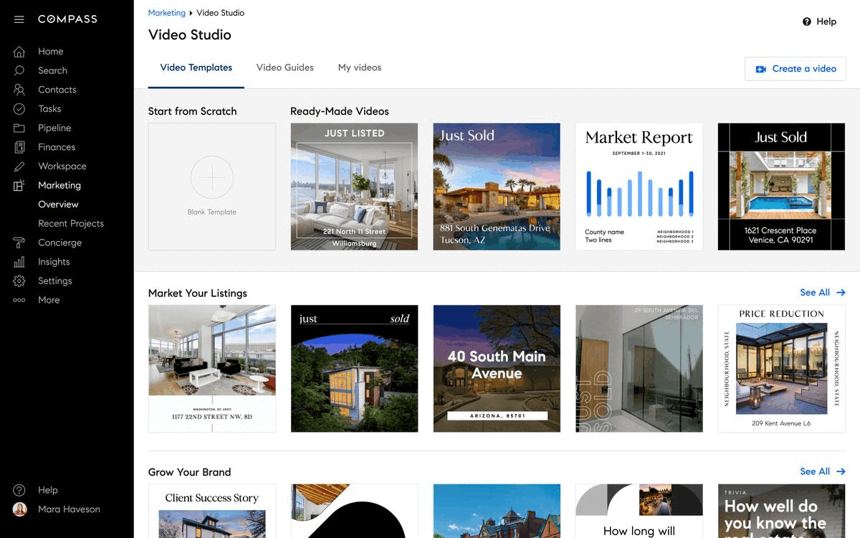Screen dimensions: 860x538
Task: Open Insights from the sidebar
Action: 54,262
